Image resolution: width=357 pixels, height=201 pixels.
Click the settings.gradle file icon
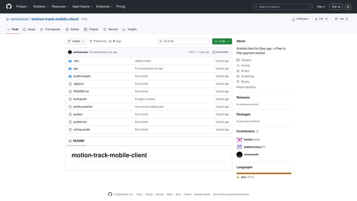pos(70,130)
